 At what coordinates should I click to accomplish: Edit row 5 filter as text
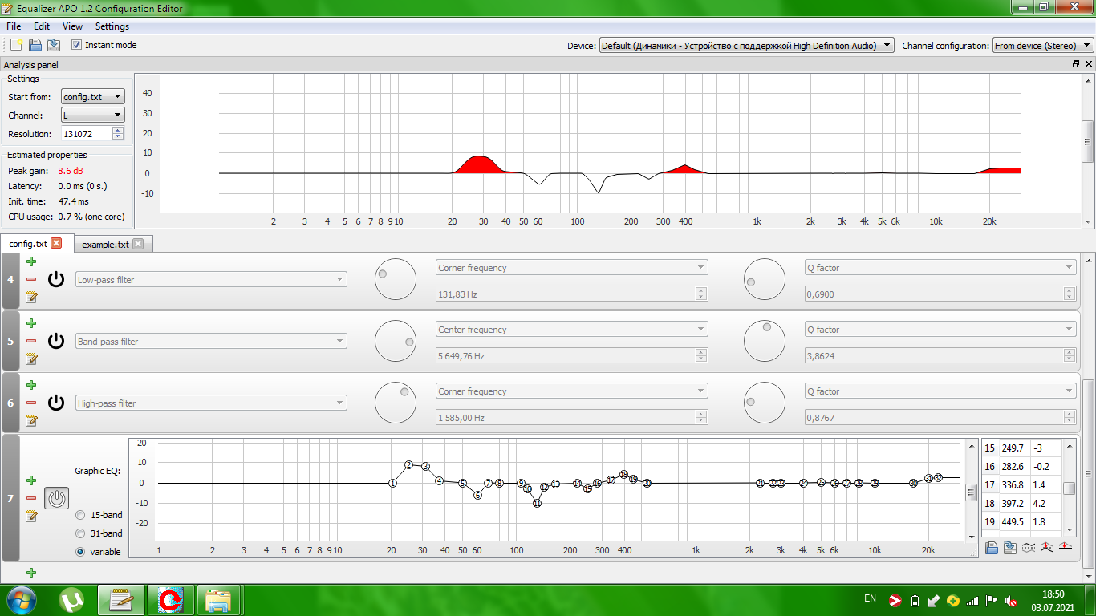tap(31, 359)
